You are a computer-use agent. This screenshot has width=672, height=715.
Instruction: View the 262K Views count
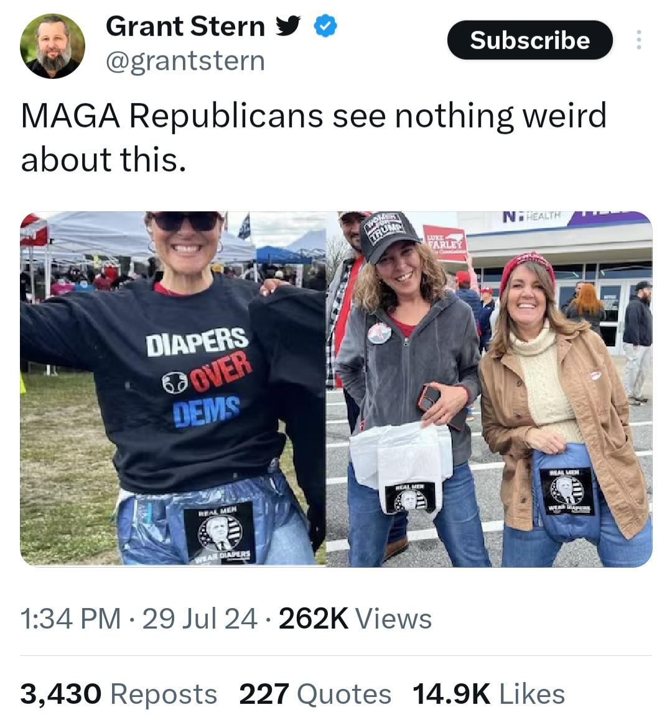pyautogui.click(x=355, y=619)
